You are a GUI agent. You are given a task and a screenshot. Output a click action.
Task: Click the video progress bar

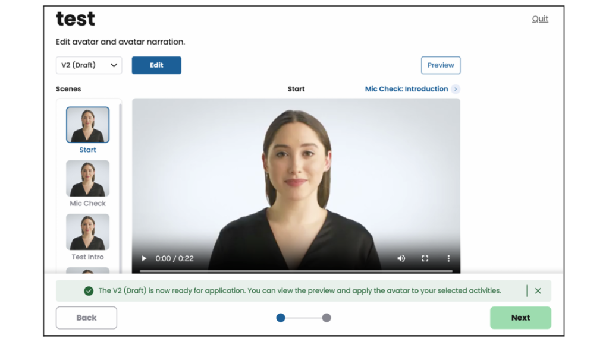296,271
